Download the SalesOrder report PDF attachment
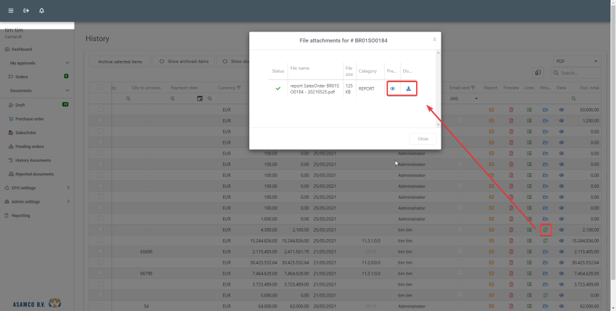This screenshot has width=616, height=311. click(408, 88)
